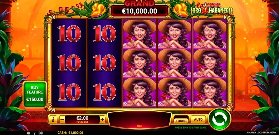Toggle TURBO spin mode
The image size is (279, 135).
[x=181, y=120]
